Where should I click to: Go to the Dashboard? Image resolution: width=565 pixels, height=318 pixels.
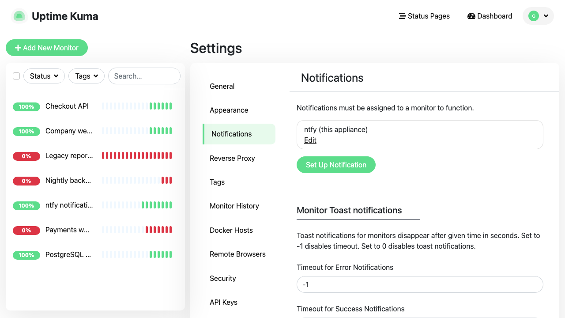point(490,16)
